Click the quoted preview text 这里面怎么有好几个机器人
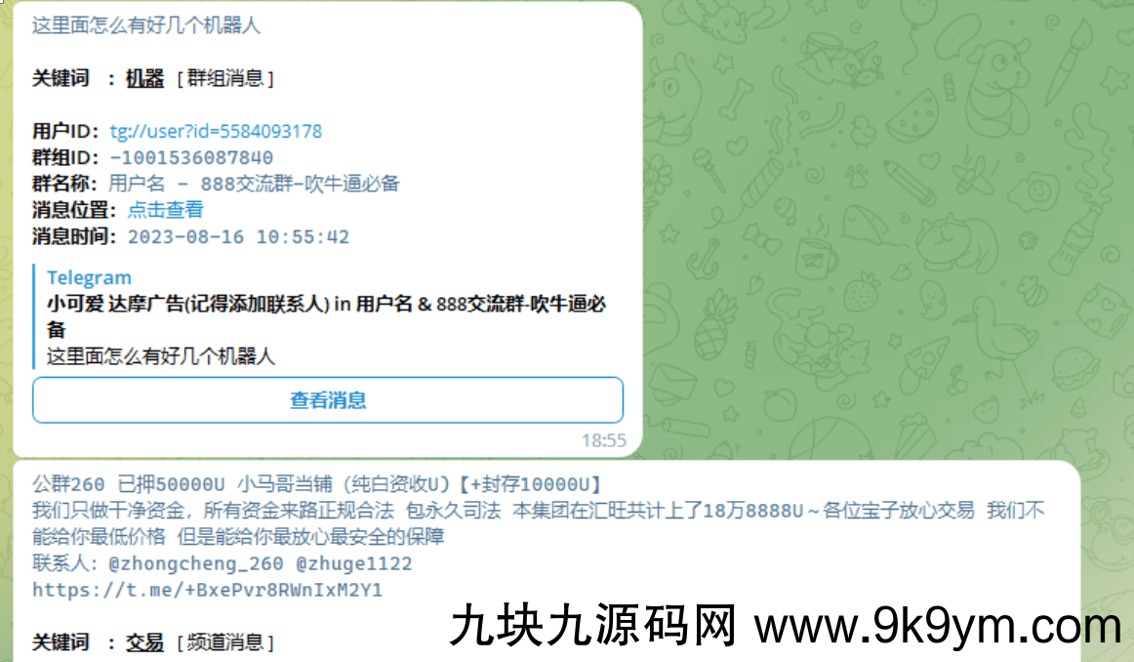 161,356
